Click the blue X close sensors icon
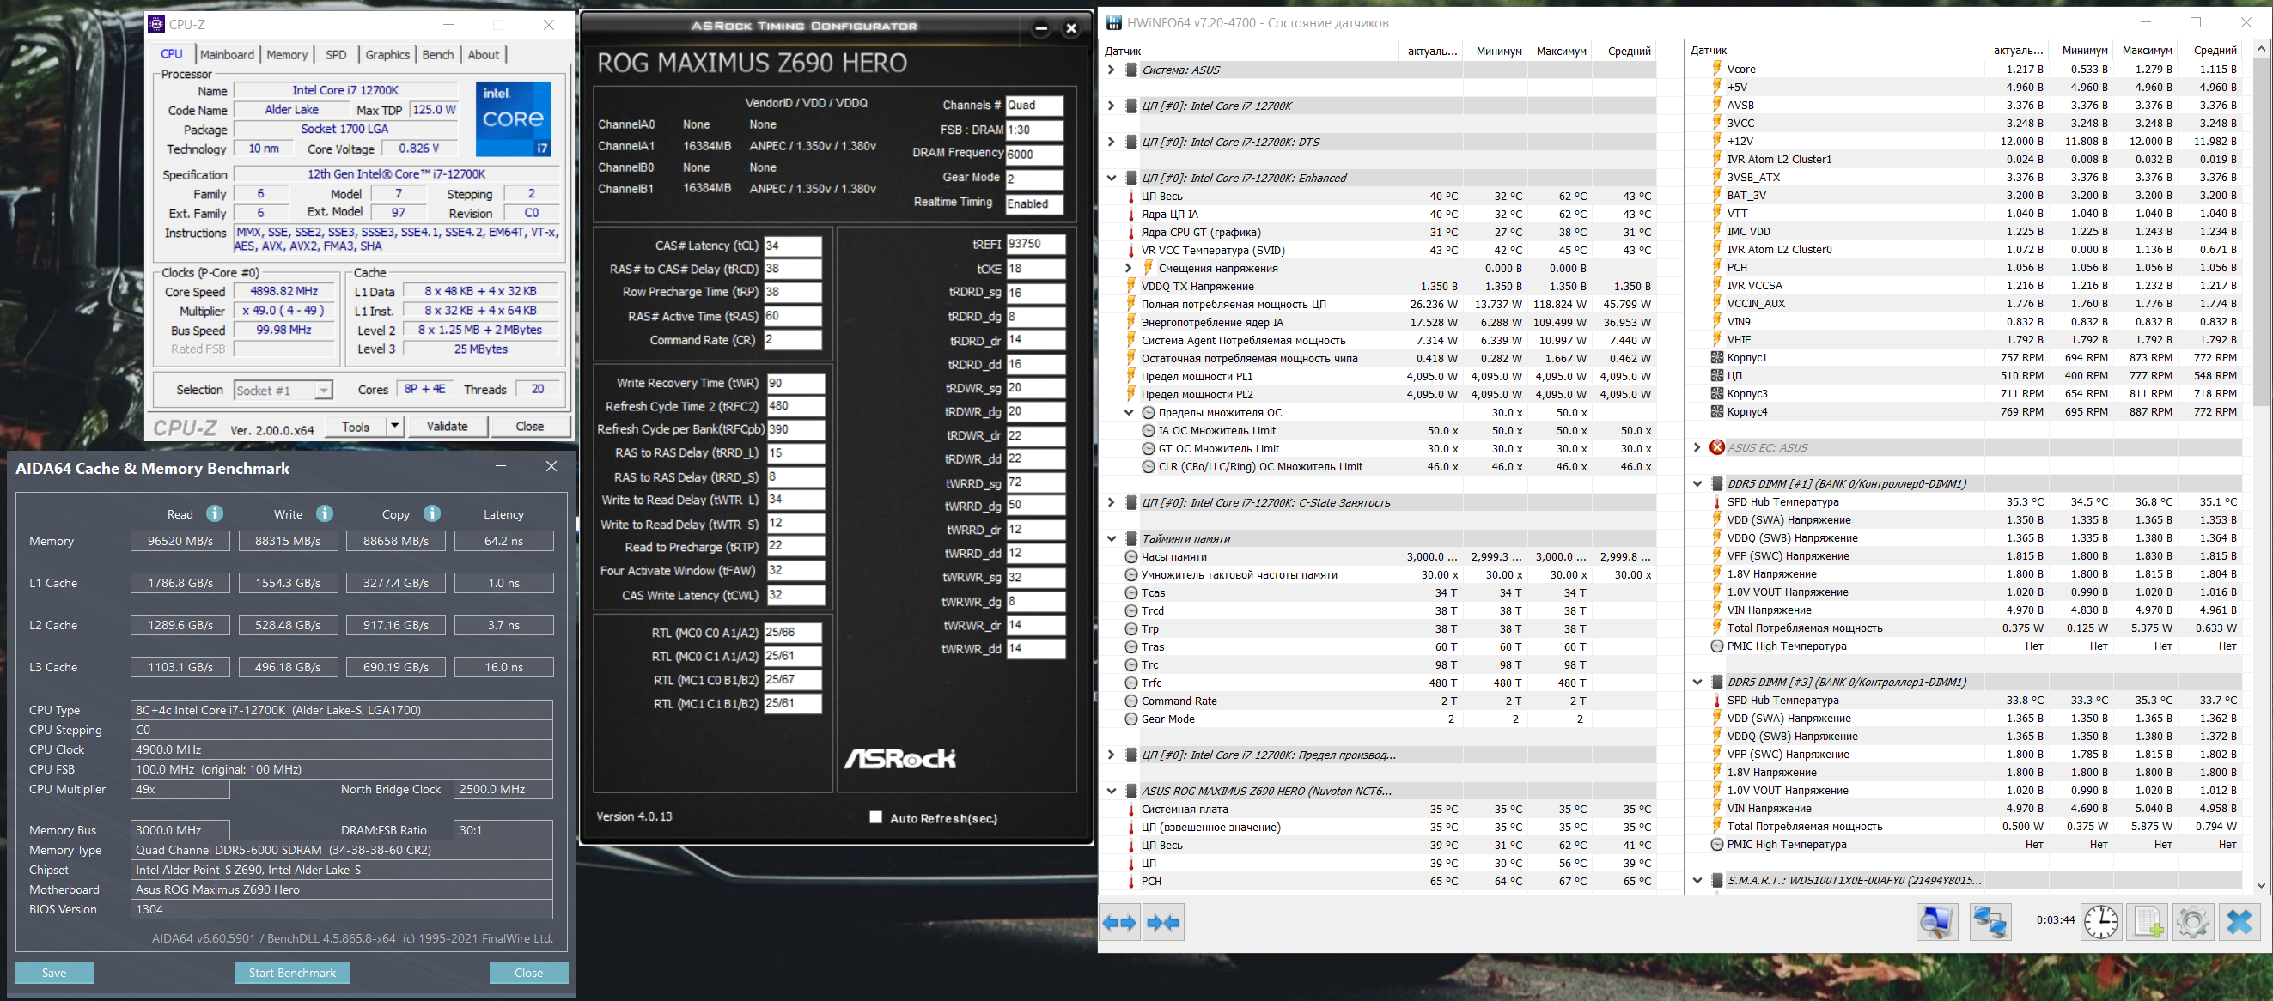Image resolution: width=2273 pixels, height=1001 pixels. tap(2239, 923)
